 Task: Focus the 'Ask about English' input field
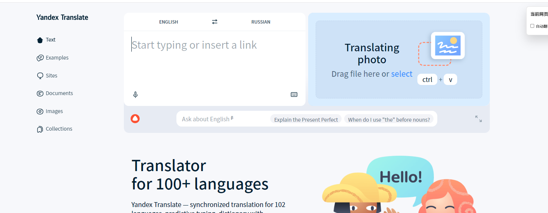pyautogui.click(x=221, y=119)
